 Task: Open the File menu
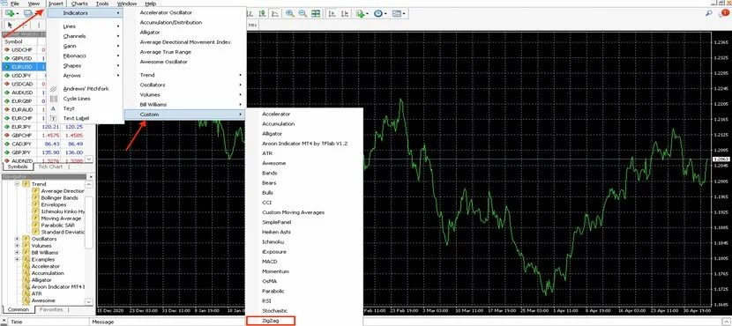(14, 4)
